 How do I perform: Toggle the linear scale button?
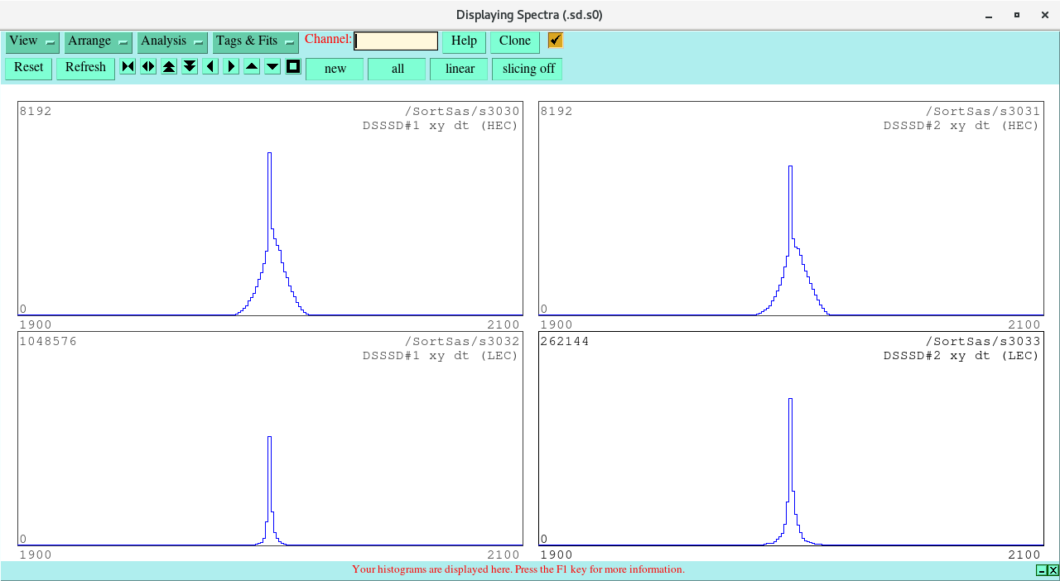coord(459,69)
